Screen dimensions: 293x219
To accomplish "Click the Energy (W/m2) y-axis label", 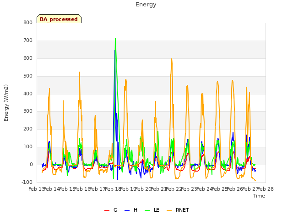I will pyautogui.click(x=6, y=103).
